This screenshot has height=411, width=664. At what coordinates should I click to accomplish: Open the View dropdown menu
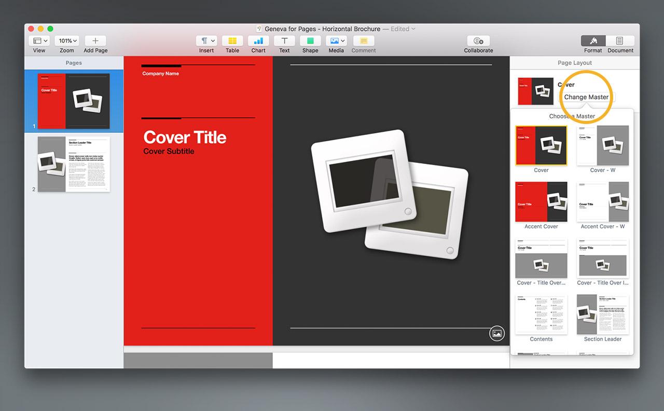point(39,41)
